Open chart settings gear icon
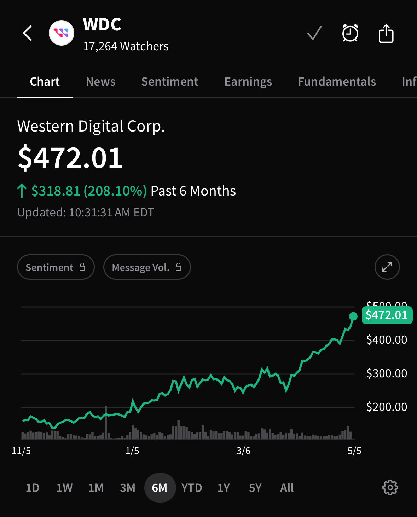Viewport: 417px width, 517px height. coord(390,488)
